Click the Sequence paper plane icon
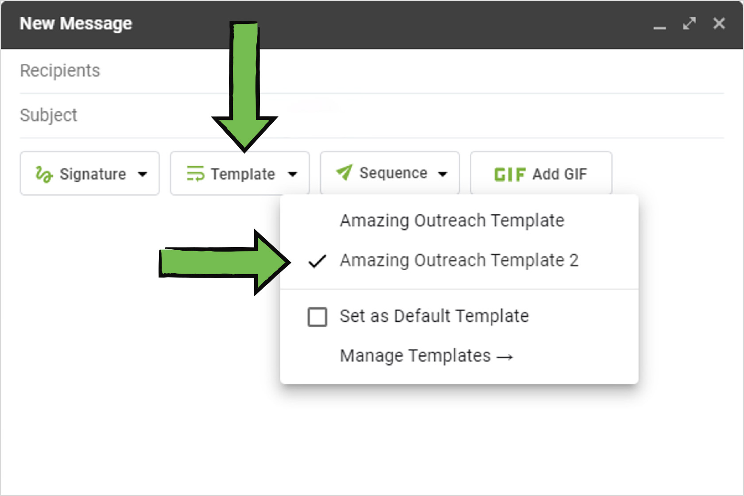 [x=344, y=172]
